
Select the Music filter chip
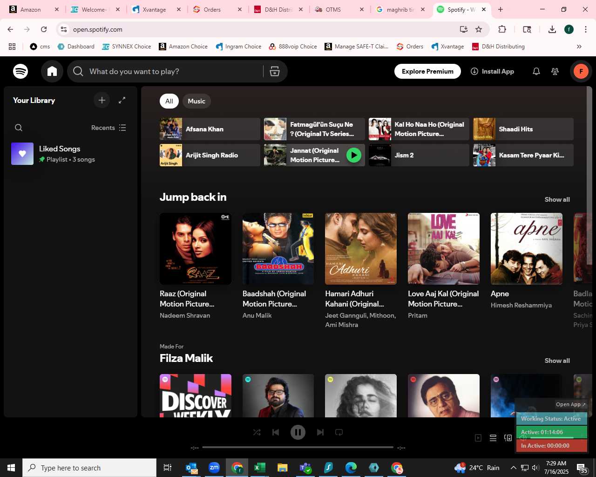coord(196,101)
